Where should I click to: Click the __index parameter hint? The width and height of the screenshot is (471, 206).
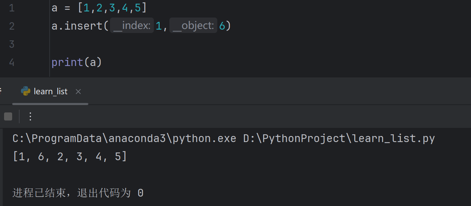click(132, 26)
